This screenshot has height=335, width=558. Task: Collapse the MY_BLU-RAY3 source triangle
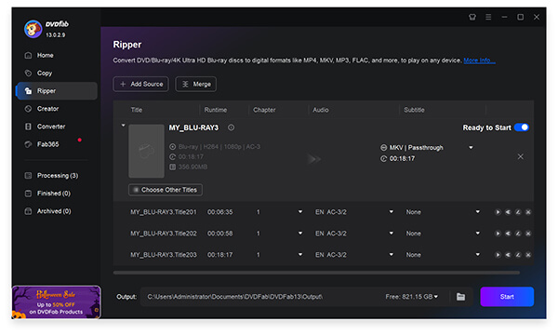coord(123,126)
